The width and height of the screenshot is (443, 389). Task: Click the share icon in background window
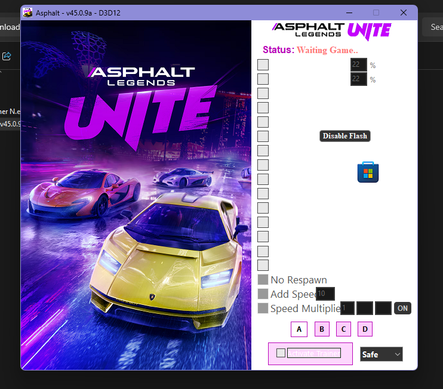pyautogui.click(x=7, y=56)
